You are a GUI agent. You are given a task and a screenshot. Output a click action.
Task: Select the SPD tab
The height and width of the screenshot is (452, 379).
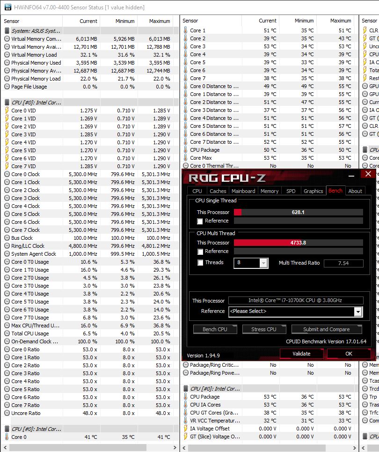coord(291,191)
